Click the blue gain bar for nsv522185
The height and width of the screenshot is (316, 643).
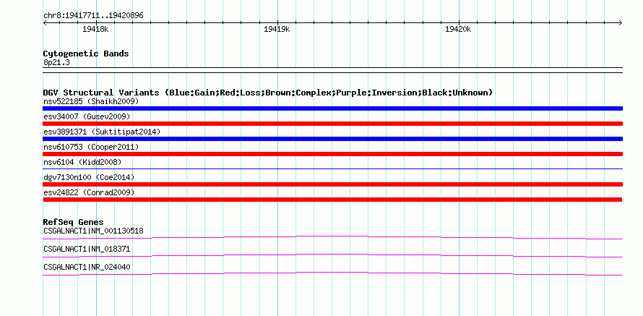point(332,108)
